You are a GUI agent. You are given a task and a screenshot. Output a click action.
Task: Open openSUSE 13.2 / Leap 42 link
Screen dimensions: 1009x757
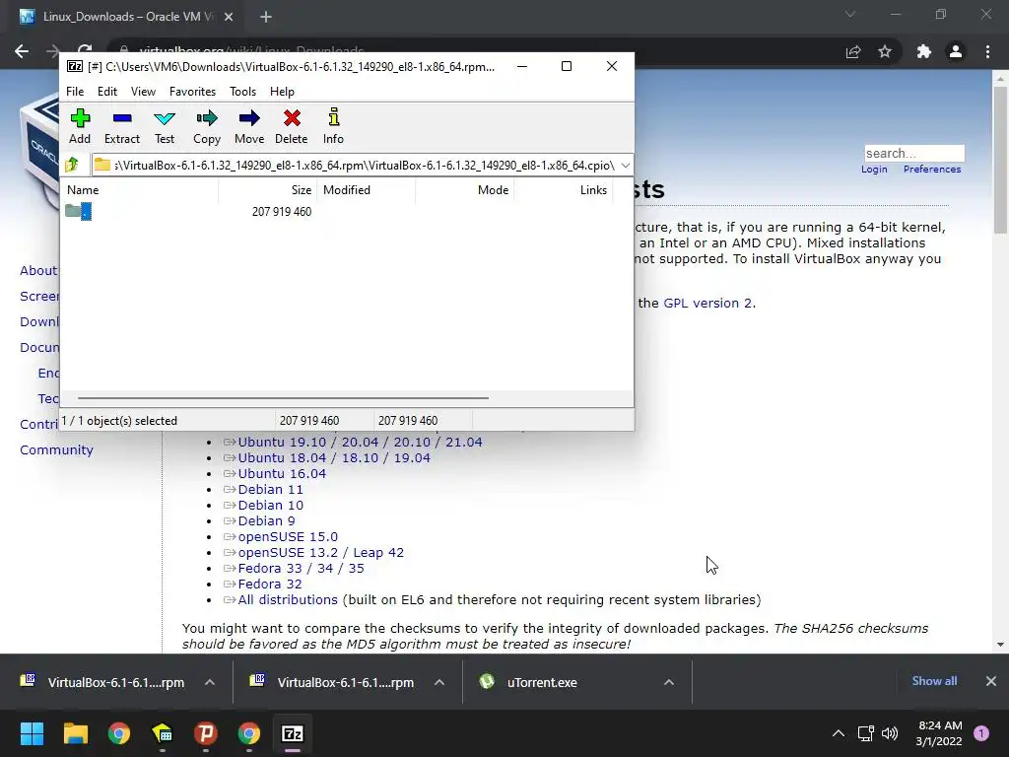[x=320, y=553]
